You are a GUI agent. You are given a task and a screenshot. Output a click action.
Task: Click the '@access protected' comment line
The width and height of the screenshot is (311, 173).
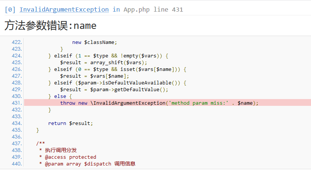click(x=70, y=157)
